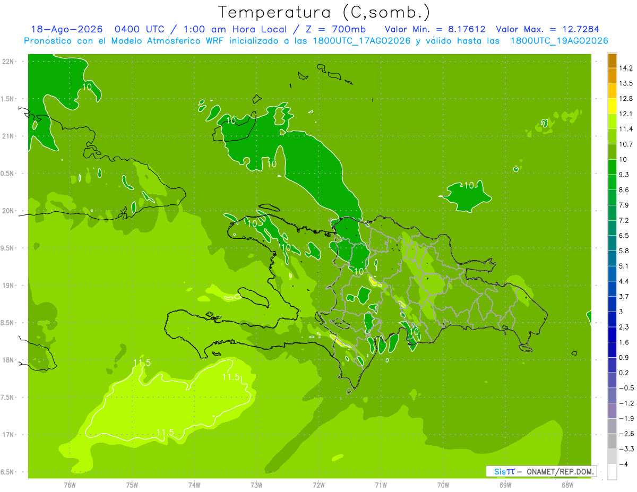Click the "75W" longitude axis label
The height and width of the screenshot is (492, 637).
tap(132, 485)
